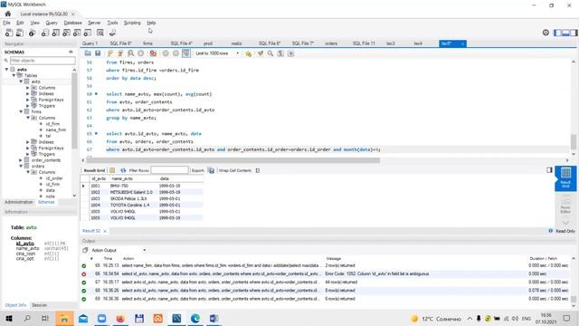The height and width of the screenshot is (326, 579).
Task: Click the Filter Rows input field
Action: pos(169,170)
